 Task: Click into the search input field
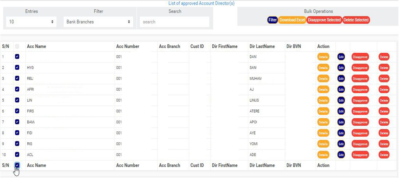[174, 22]
